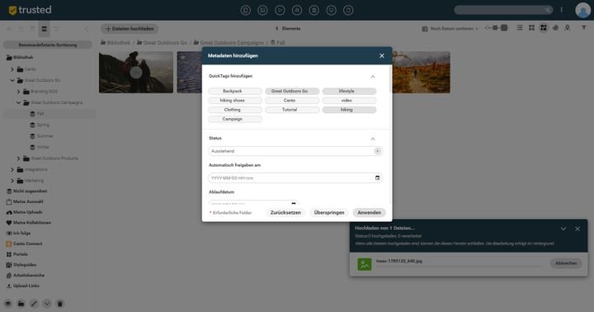
Task: Open the image file-type filter in header
Action: coord(262,10)
